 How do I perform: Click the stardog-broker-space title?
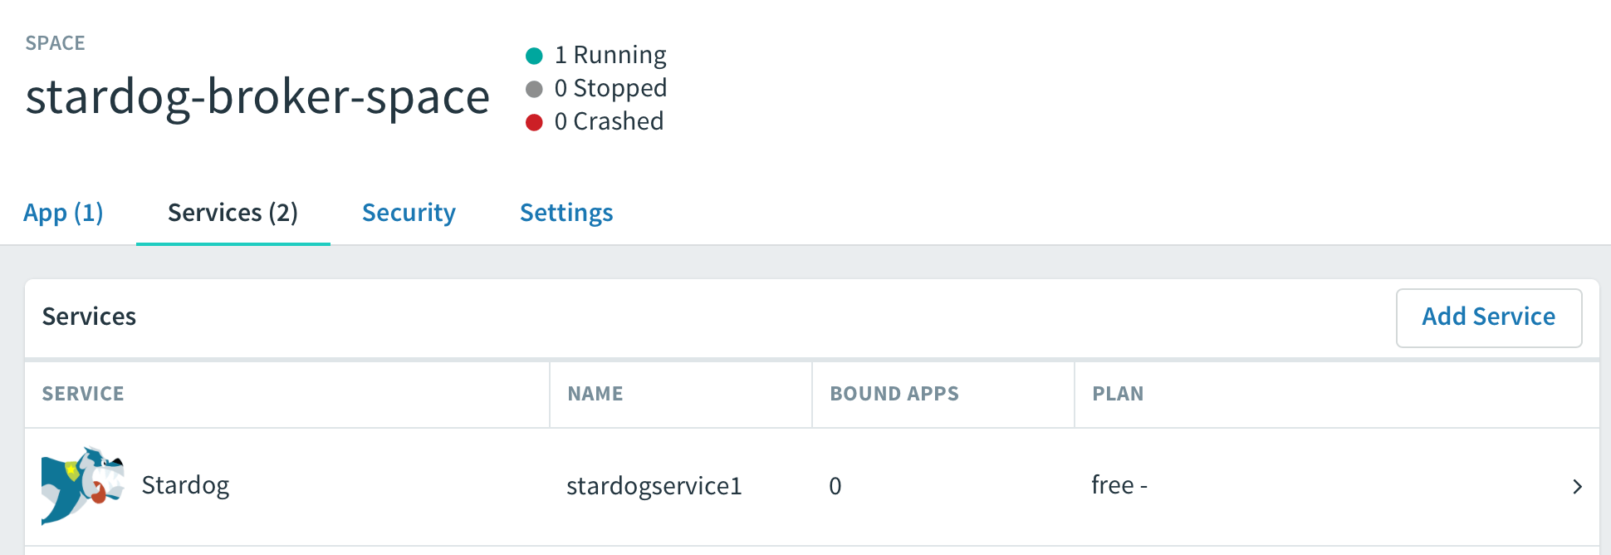pos(257,97)
